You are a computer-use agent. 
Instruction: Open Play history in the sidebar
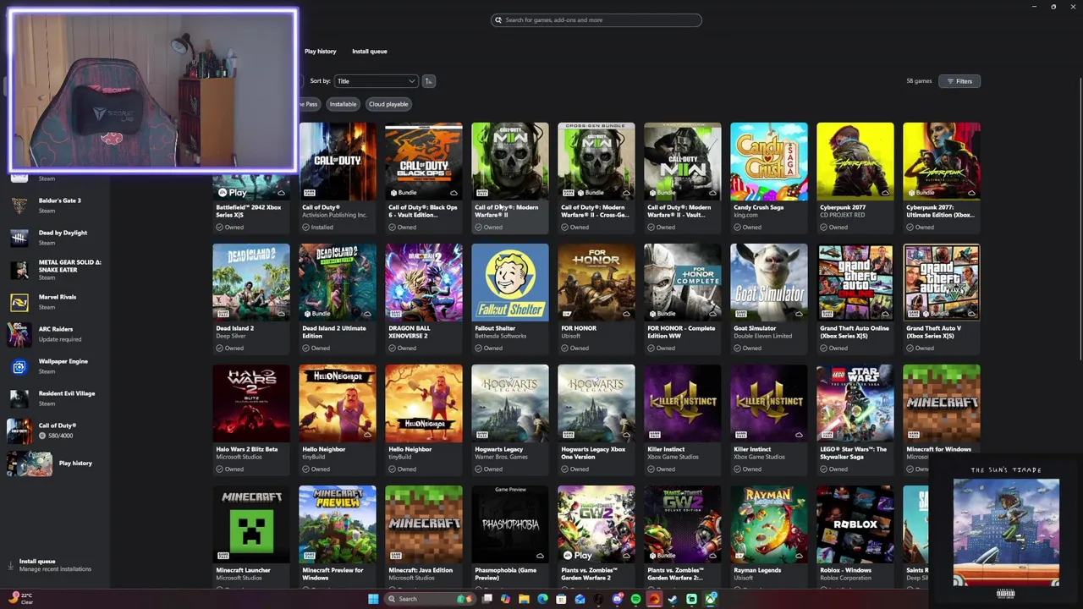pyautogui.click(x=55, y=464)
